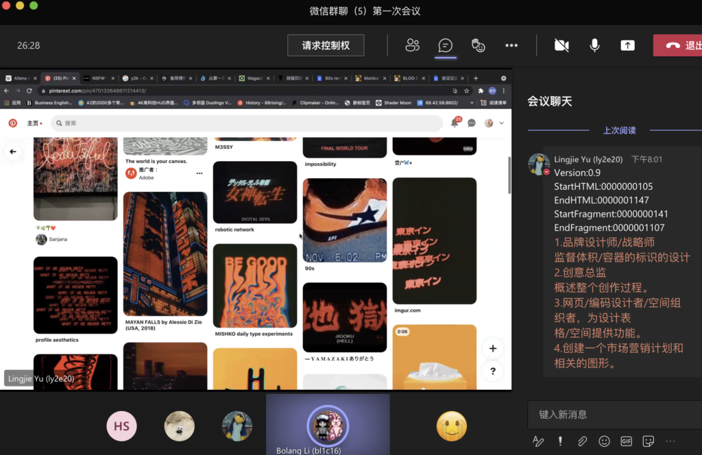Mark message important with exclamation icon
Screen dimensions: 702x455
pos(560,441)
